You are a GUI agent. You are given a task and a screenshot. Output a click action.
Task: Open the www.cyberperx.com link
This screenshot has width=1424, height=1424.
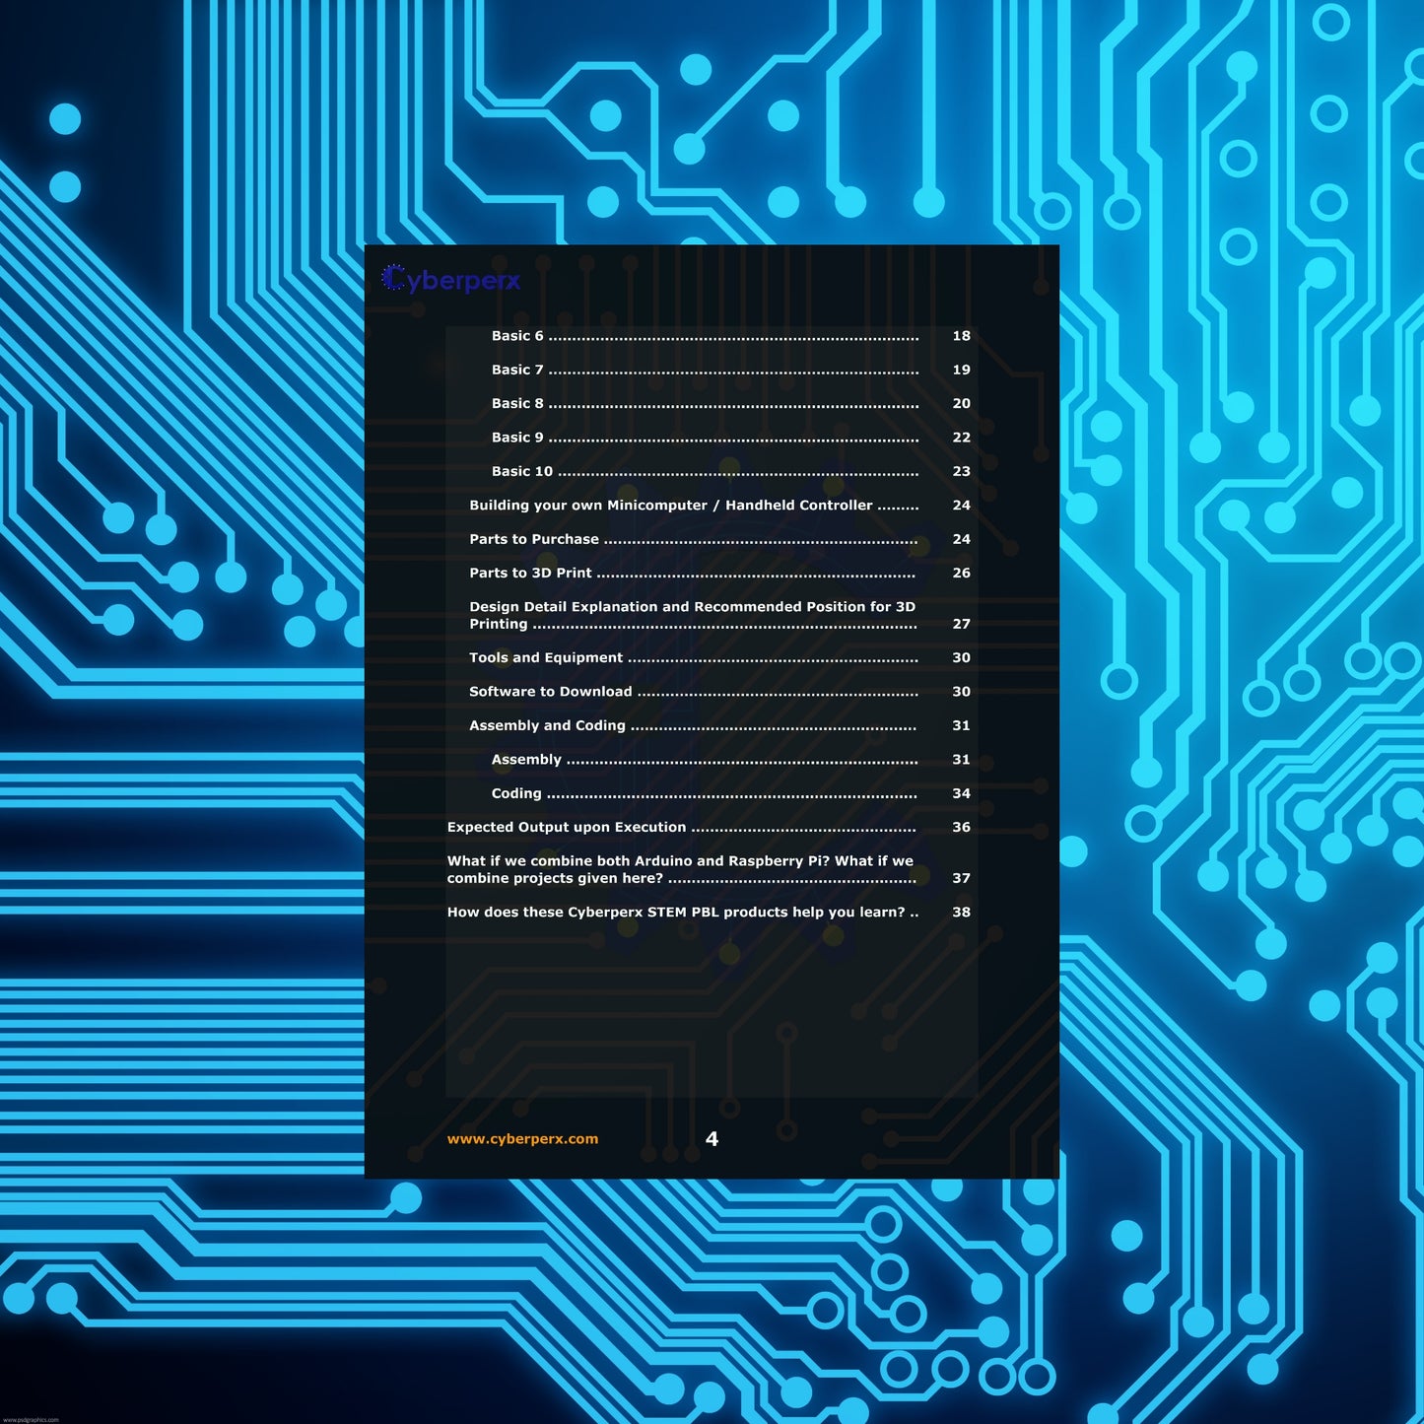coord(522,1139)
